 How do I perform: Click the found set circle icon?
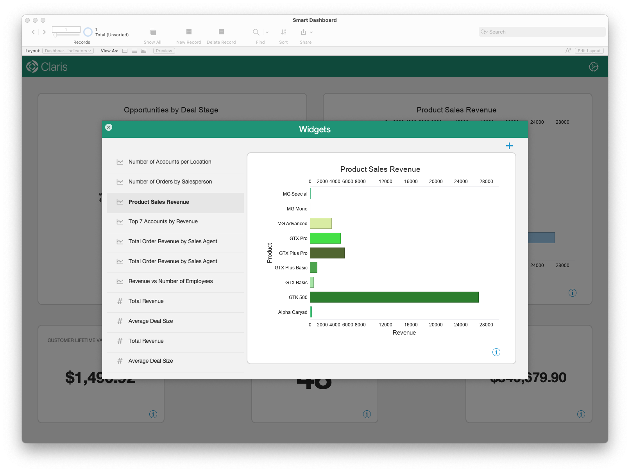(88, 32)
